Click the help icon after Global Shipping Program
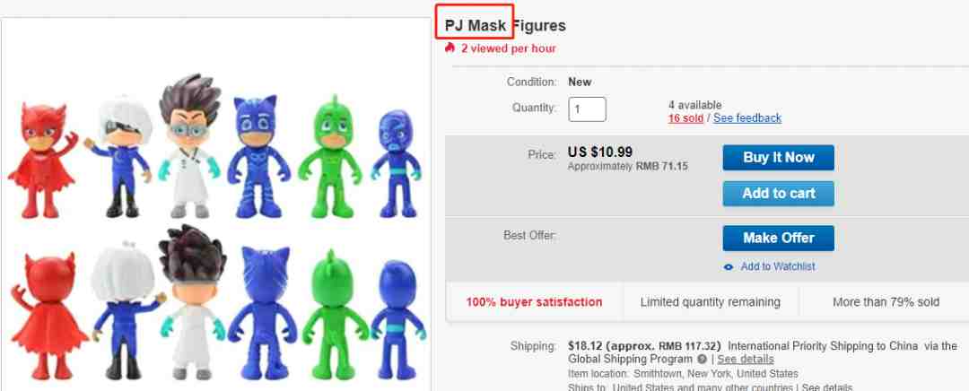The height and width of the screenshot is (391, 969). [702, 359]
